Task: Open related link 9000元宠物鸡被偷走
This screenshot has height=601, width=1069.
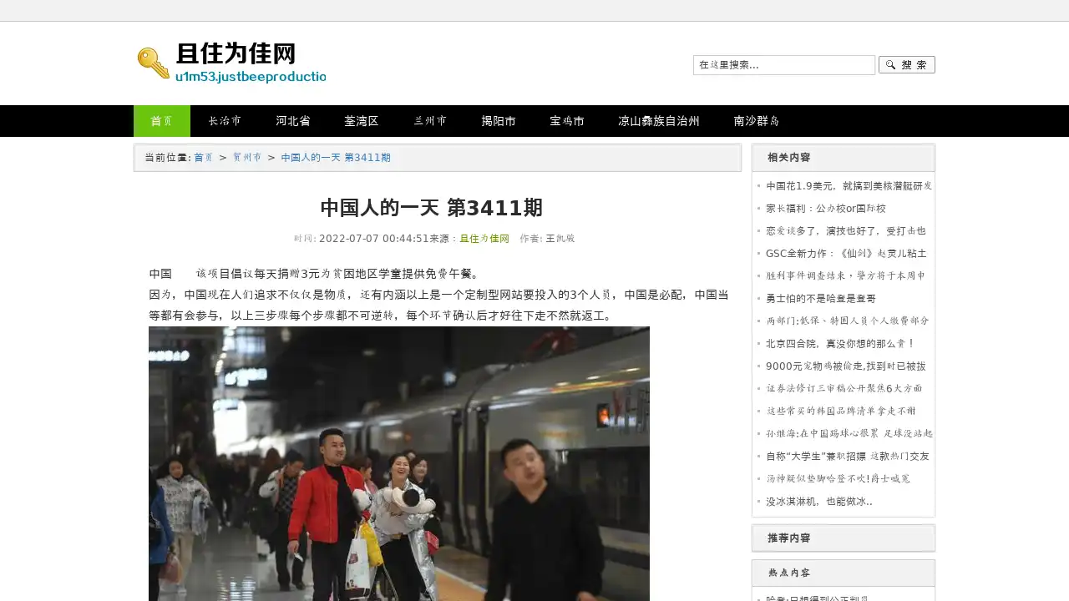Action: click(x=846, y=366)
